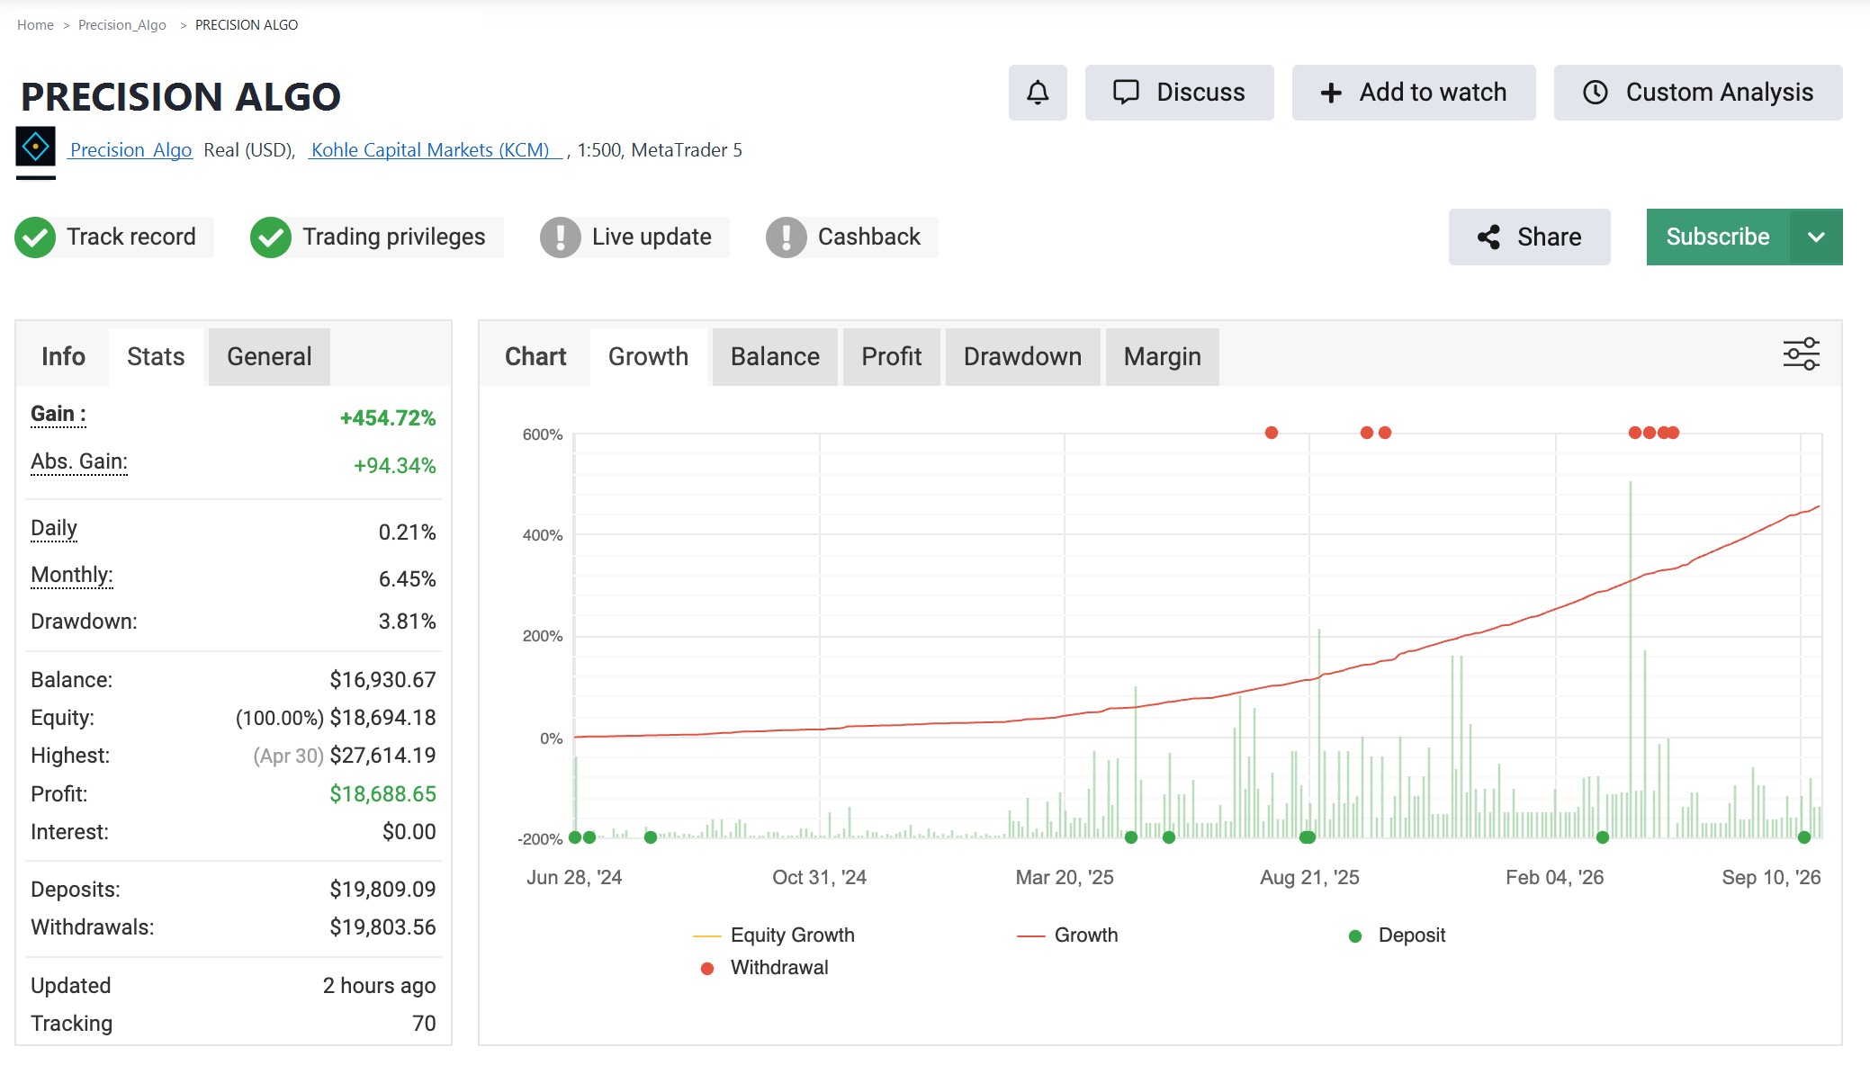Go to Precision_Algo breadcrumb

click(x=122, y=25)
